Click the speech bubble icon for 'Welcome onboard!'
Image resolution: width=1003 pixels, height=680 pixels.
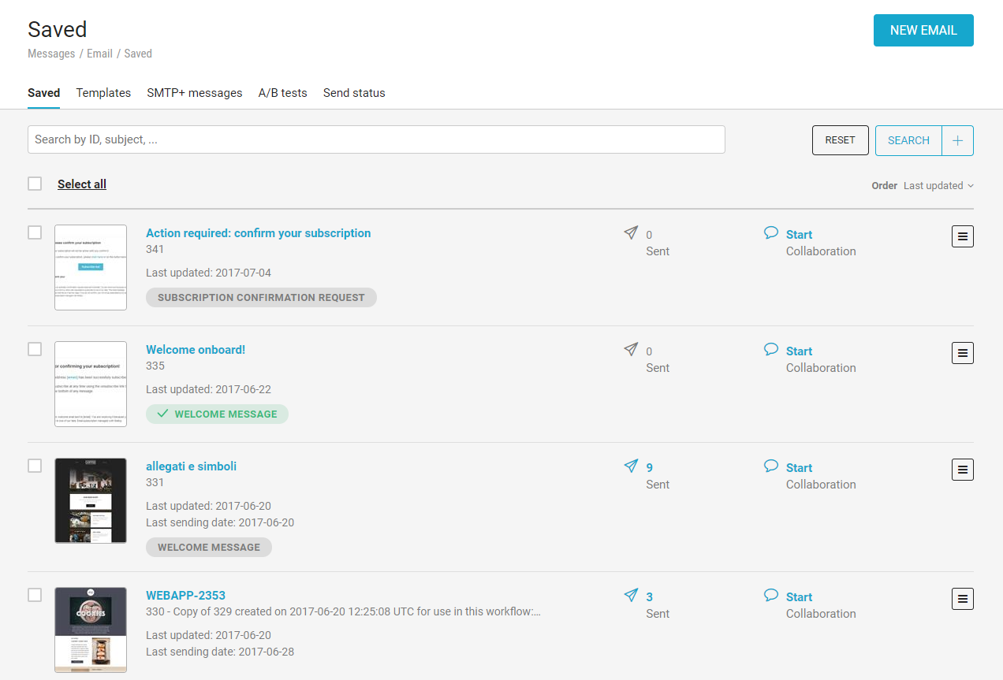771,349
